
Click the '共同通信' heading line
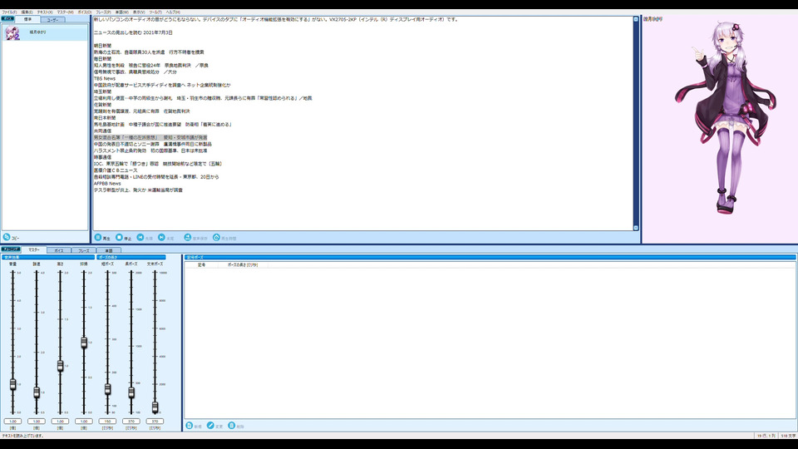102,131
